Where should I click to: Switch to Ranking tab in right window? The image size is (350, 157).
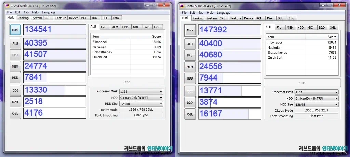click(198, 18)
